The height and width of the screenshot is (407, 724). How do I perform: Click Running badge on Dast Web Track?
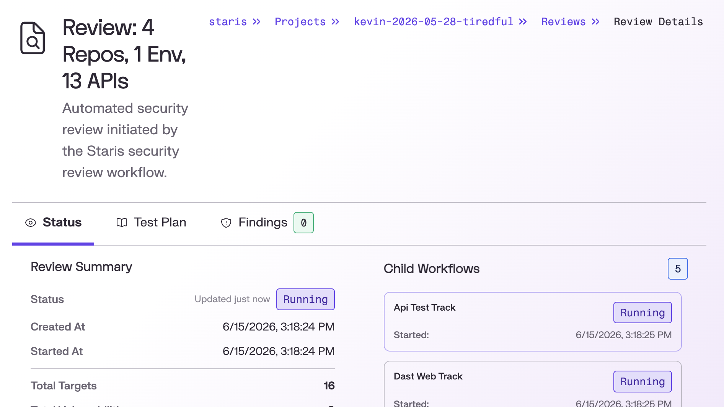click(x=642, y=382)
